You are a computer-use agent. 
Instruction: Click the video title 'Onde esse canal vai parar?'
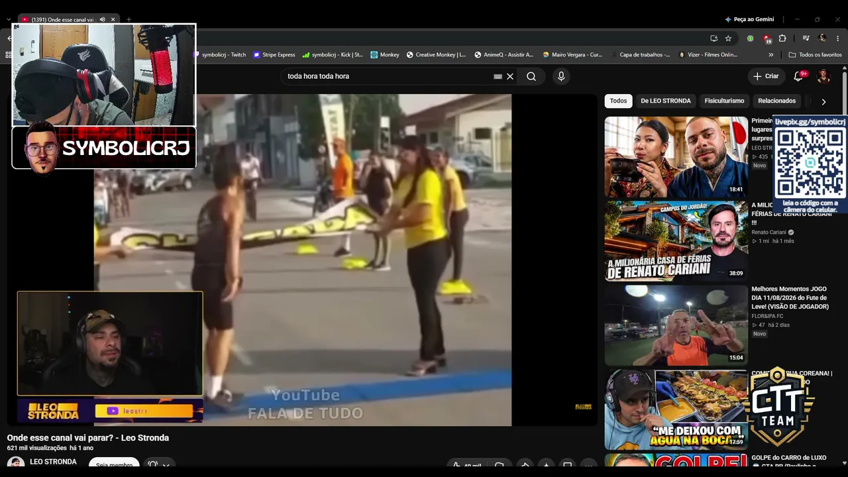(x=88, y=438)
